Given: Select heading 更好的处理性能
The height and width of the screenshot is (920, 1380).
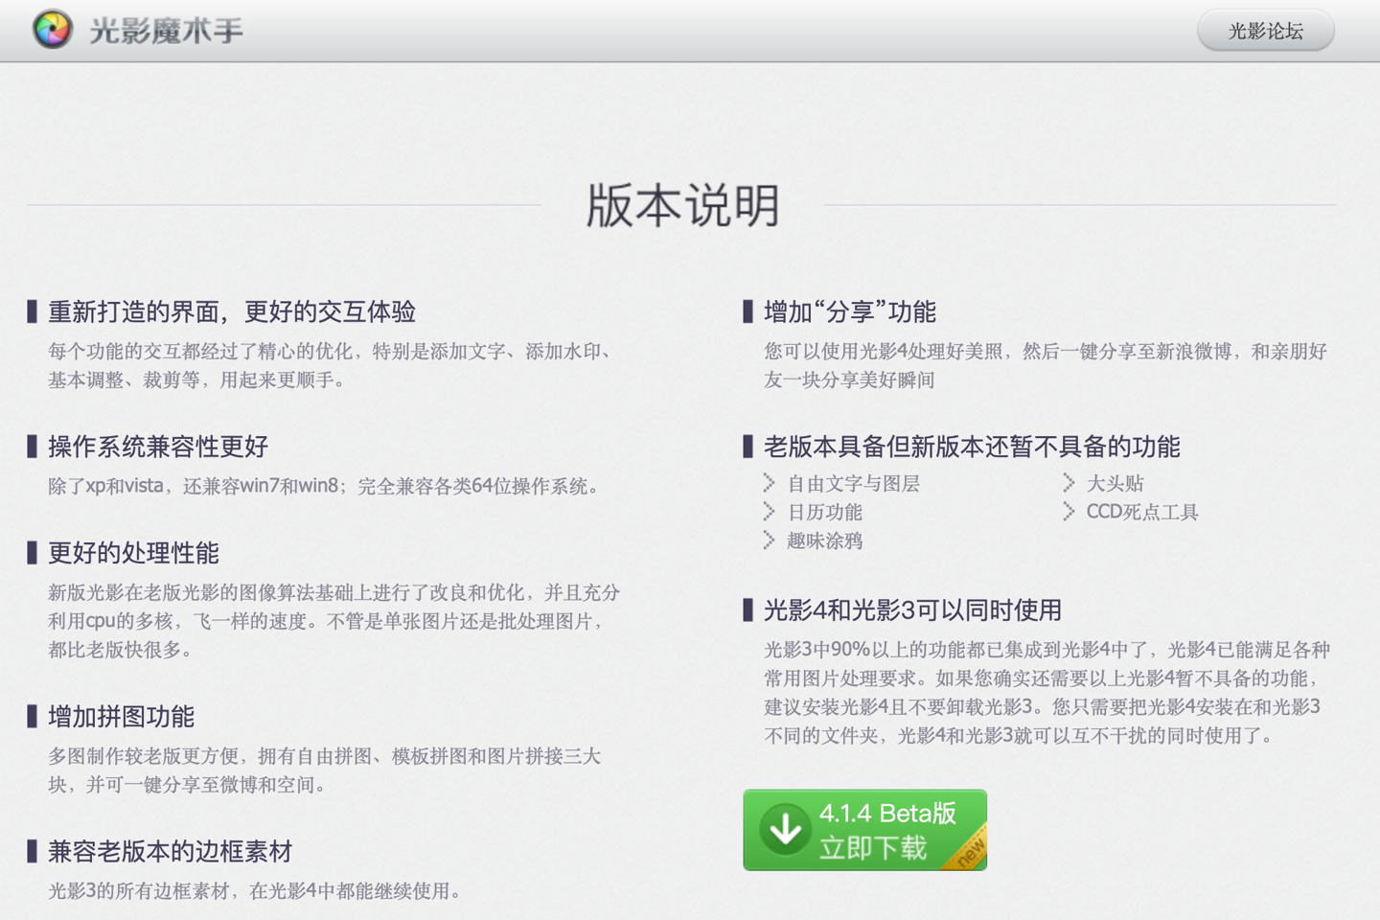Looking at the screenshot, I should click(133, 553).
